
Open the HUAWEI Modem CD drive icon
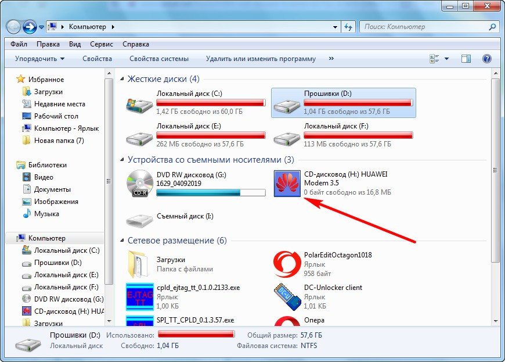287,184
